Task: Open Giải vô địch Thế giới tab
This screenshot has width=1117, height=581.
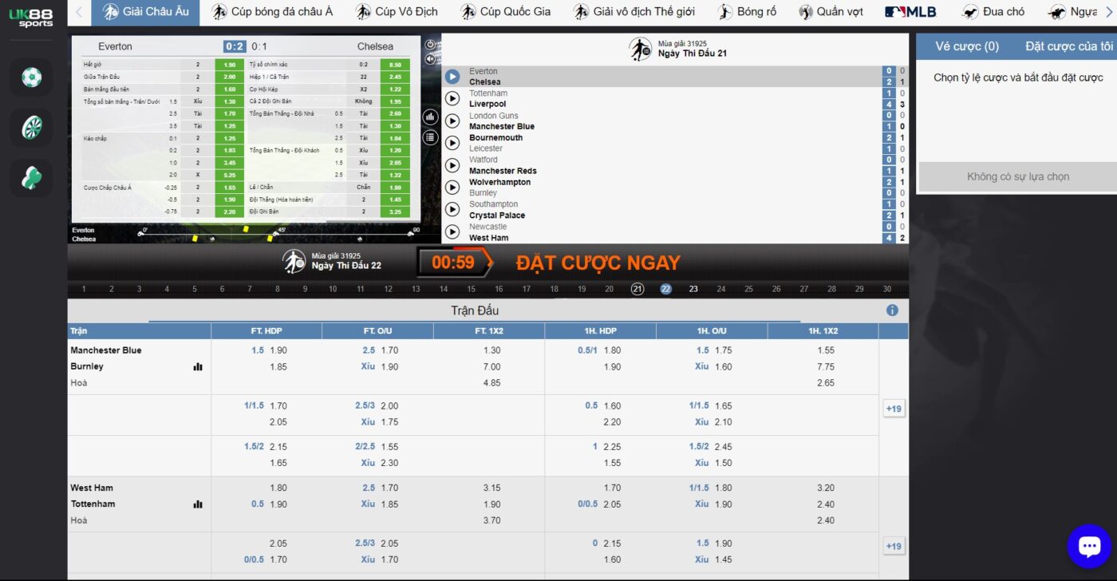Action: (x=633, y=12)
